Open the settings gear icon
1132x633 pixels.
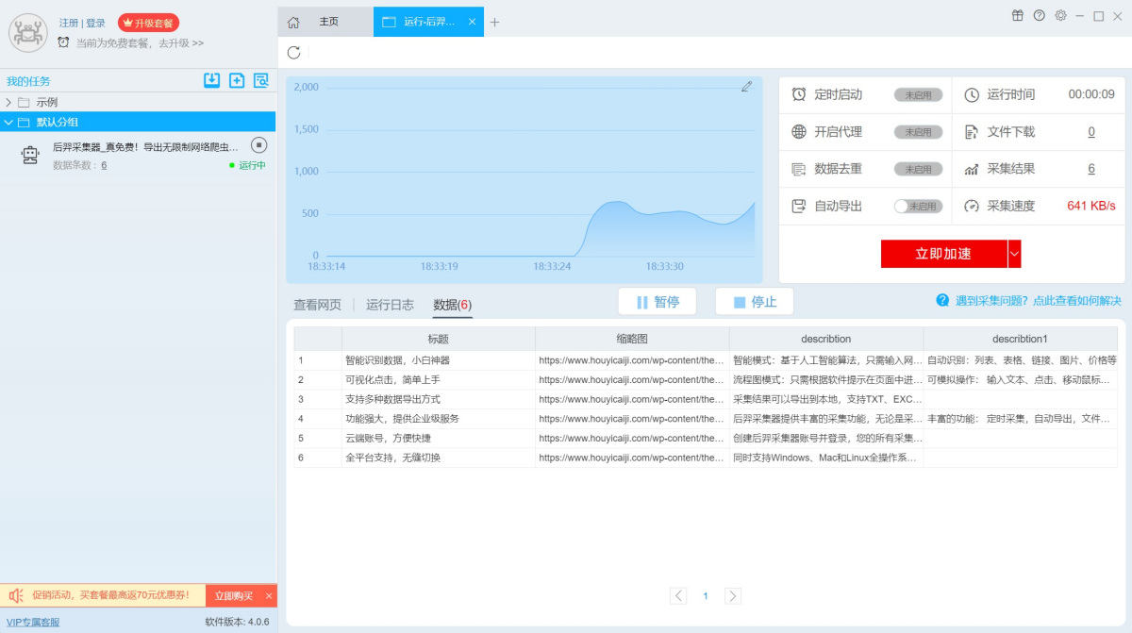[x=1060, y=16]
